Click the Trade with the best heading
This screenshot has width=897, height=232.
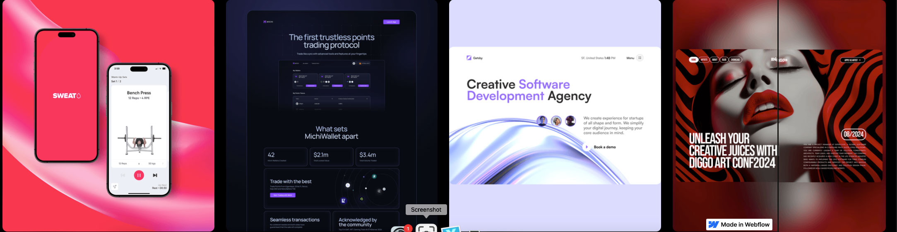pos(291,181)
